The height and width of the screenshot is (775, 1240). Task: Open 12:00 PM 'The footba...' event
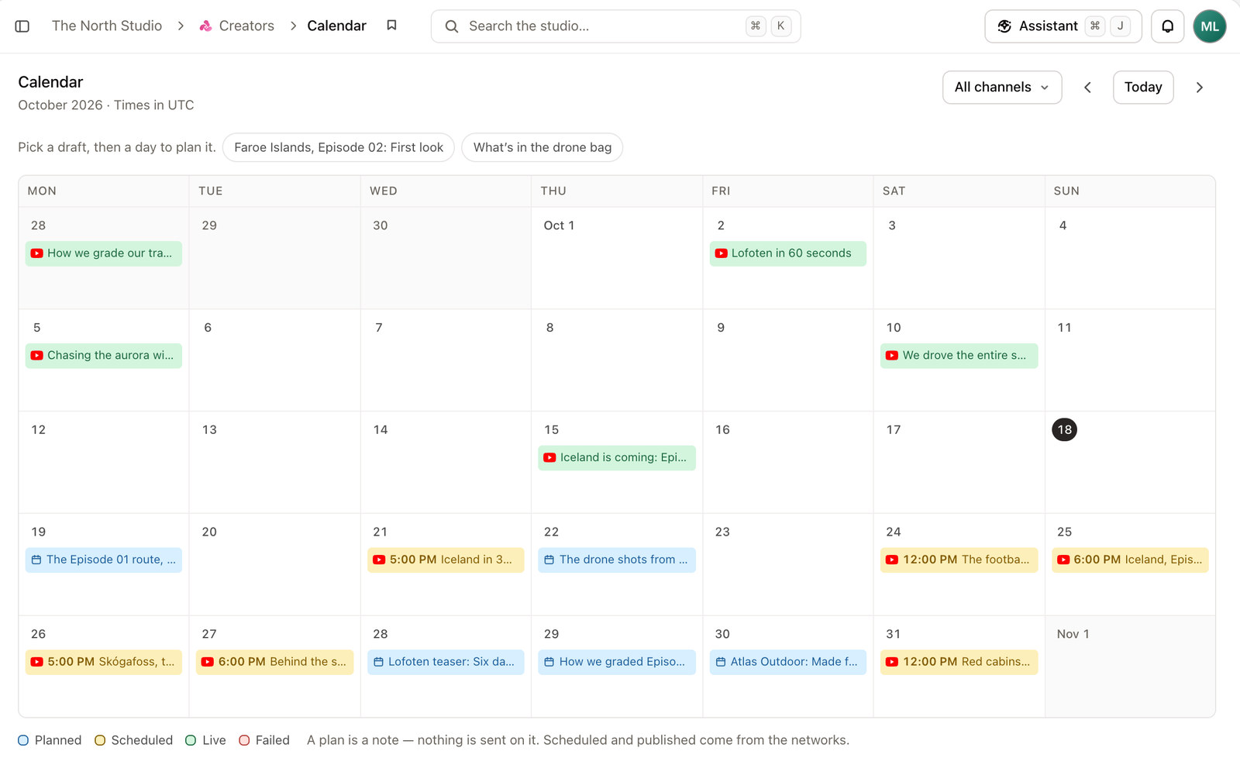[959, 560]
